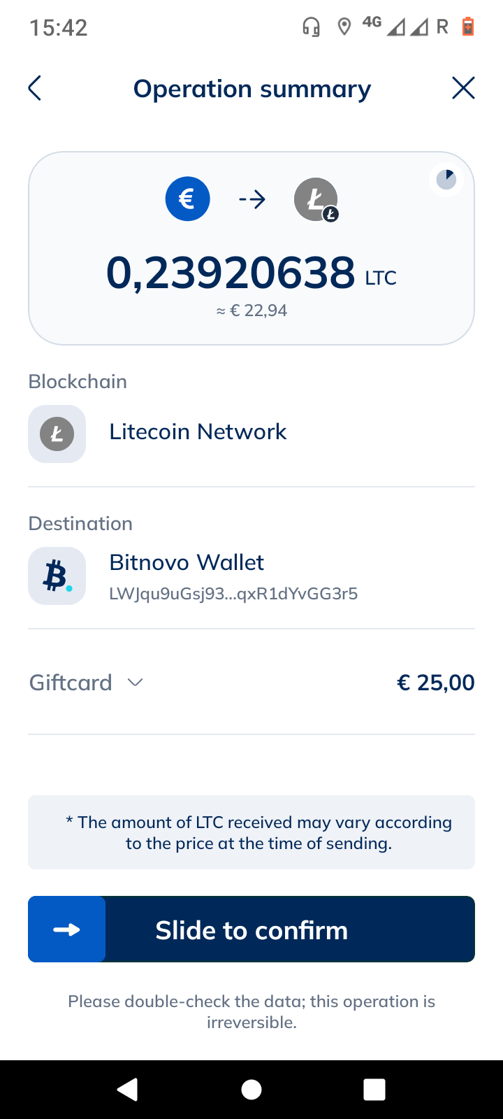This screenshot has height=1119, width=503.
Task: Open the Giftcard breakdown label
Action: [x=71, y=683]
